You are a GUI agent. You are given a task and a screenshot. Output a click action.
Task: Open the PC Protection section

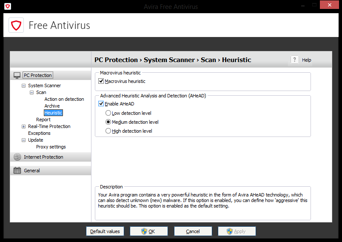(51, 75)
